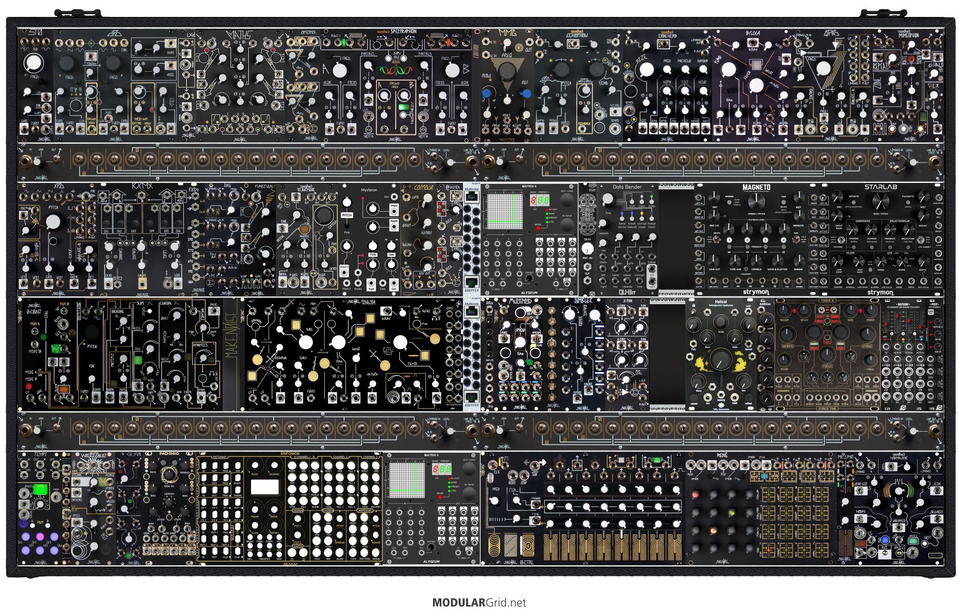The image size is (959, 612).
Task: Select the Qu-Bit Data Bender module
Action: point(627,239)
